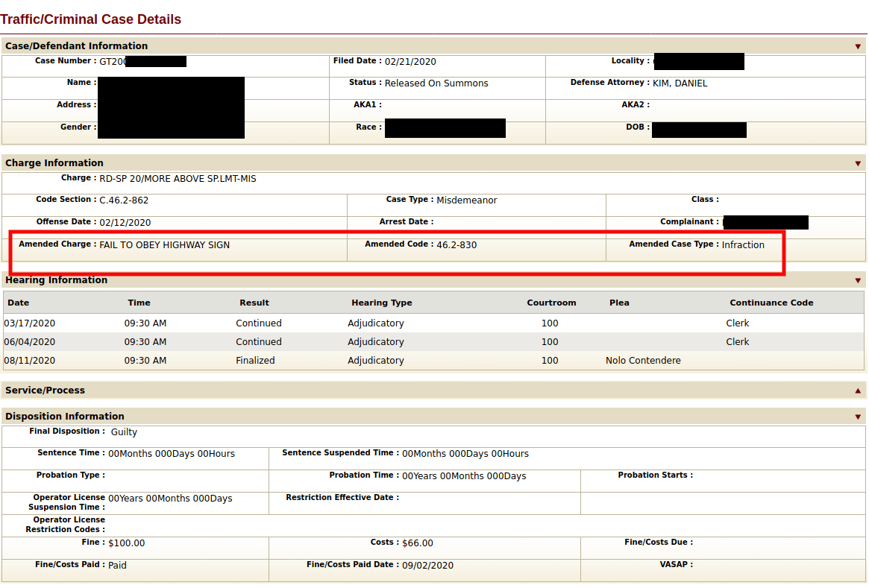
Task: Click the Complainant label
Action: point(689,221)
